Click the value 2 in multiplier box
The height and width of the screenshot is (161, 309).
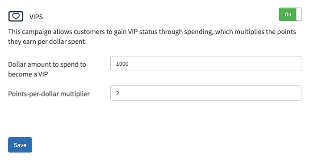pos(117,93)
